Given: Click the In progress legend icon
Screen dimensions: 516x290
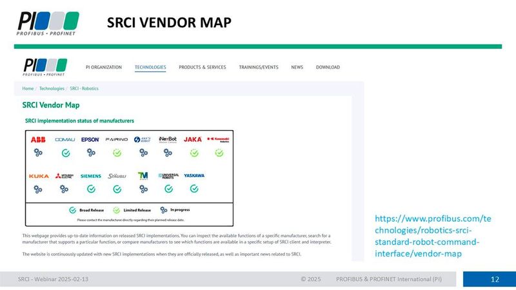Looking at the screenshot, I should coord(164,210).
